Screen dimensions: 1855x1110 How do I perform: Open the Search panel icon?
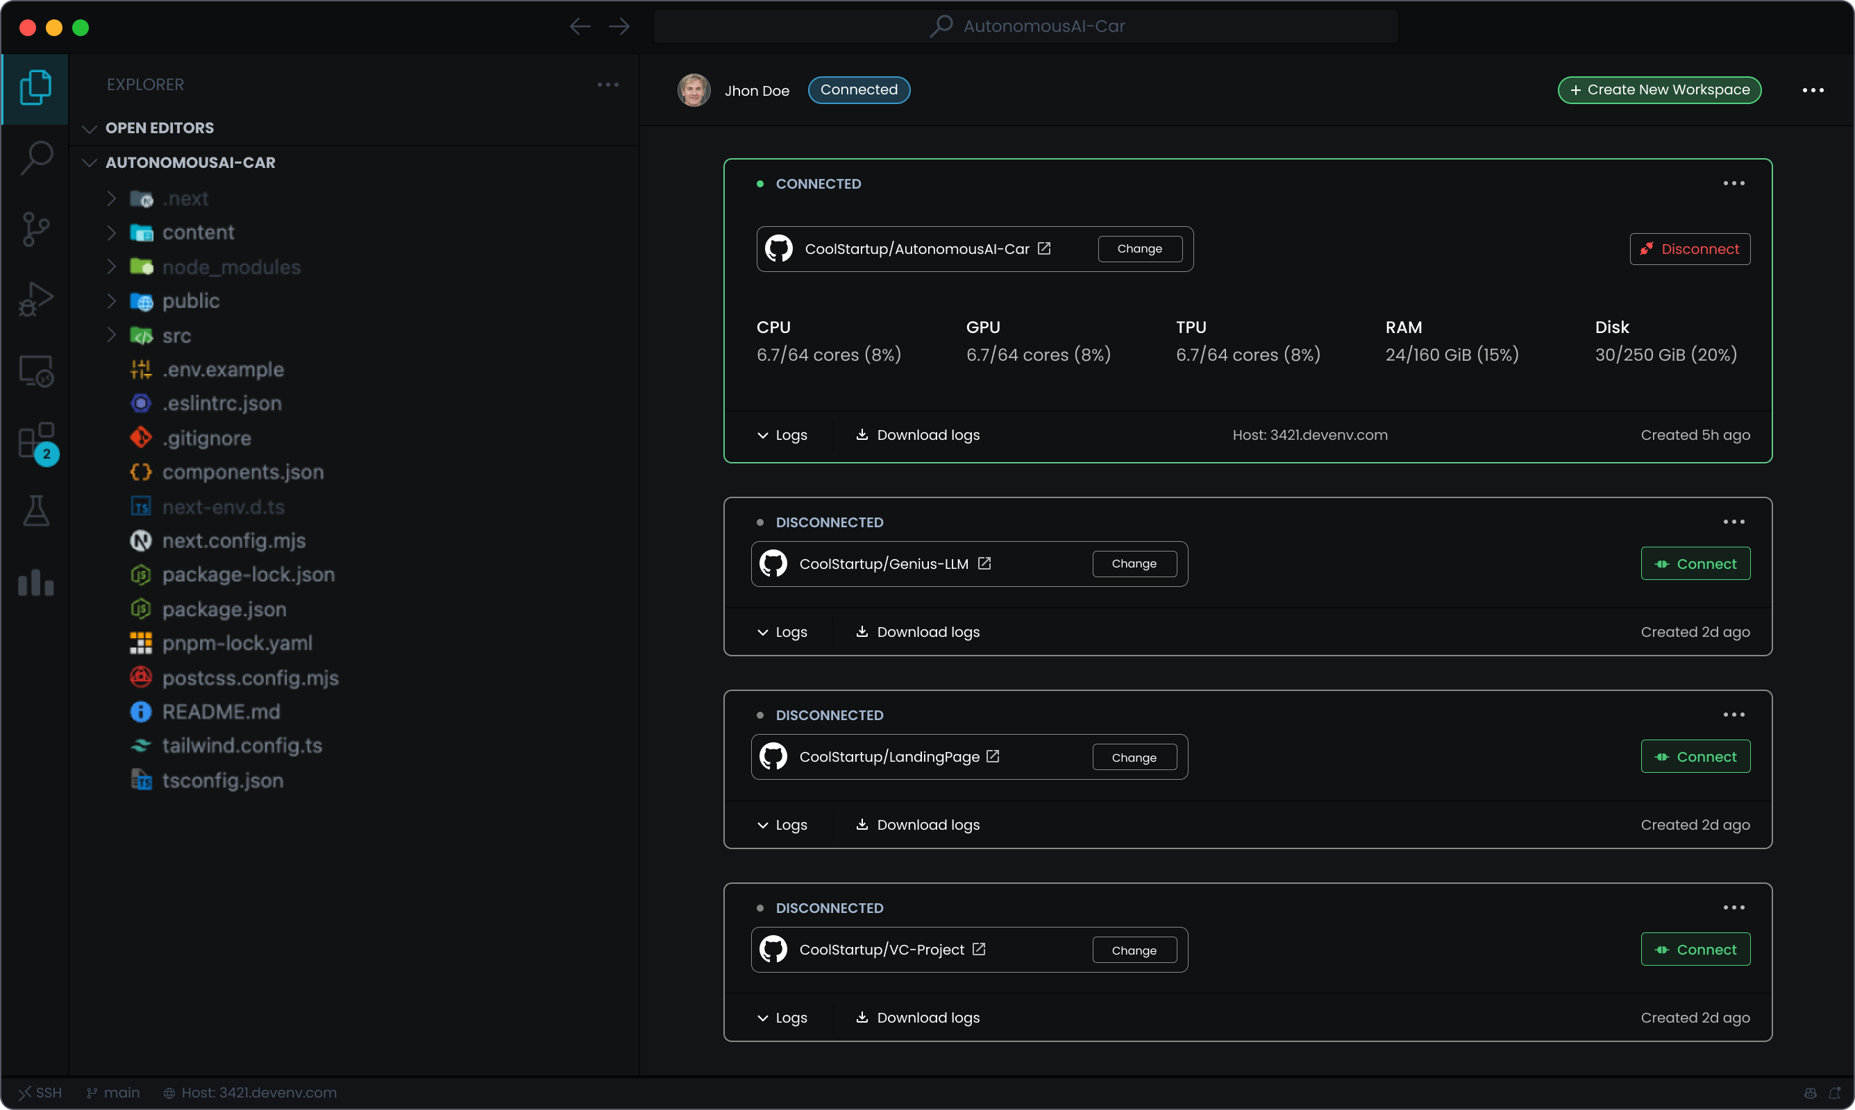click(35, 157)
